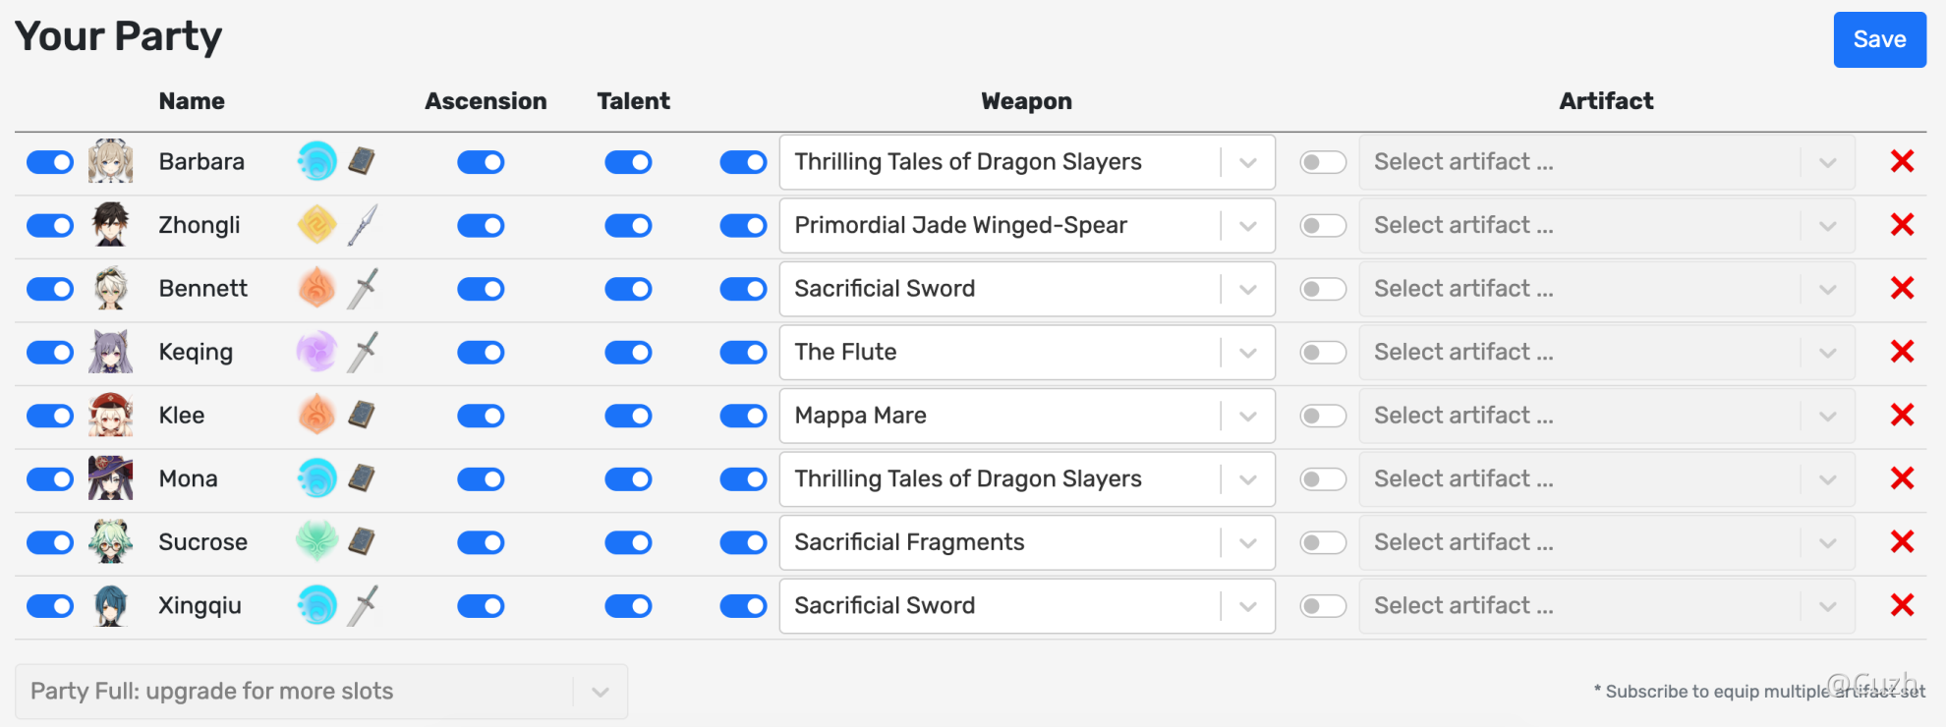Save the party configuration
Image resolution: width=1946 pixels, height=727 pixels.
(1879, 40)
